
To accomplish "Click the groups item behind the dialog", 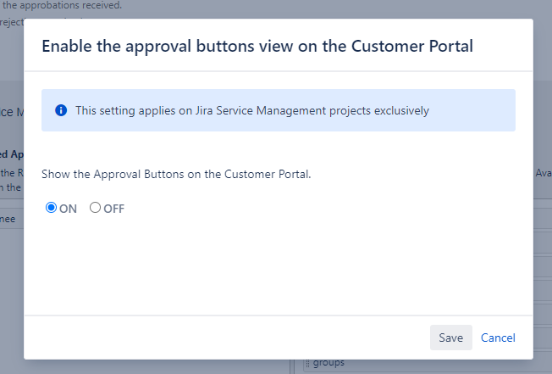I will click(328, 364).
